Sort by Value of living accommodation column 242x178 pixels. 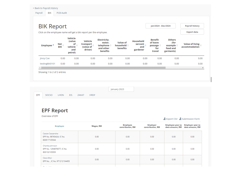(201, 45)
